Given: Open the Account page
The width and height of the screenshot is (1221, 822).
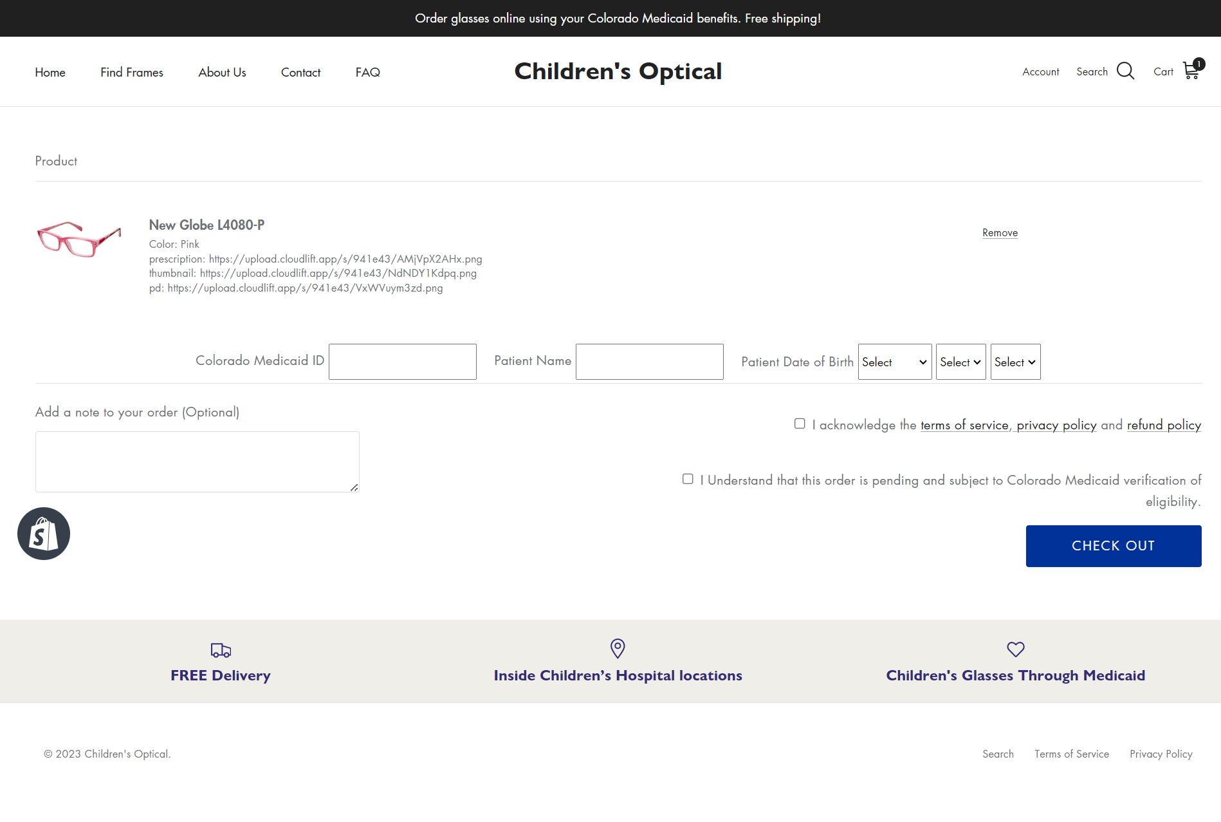Looking at the screenshot, I should click(x=1040, y=71).
